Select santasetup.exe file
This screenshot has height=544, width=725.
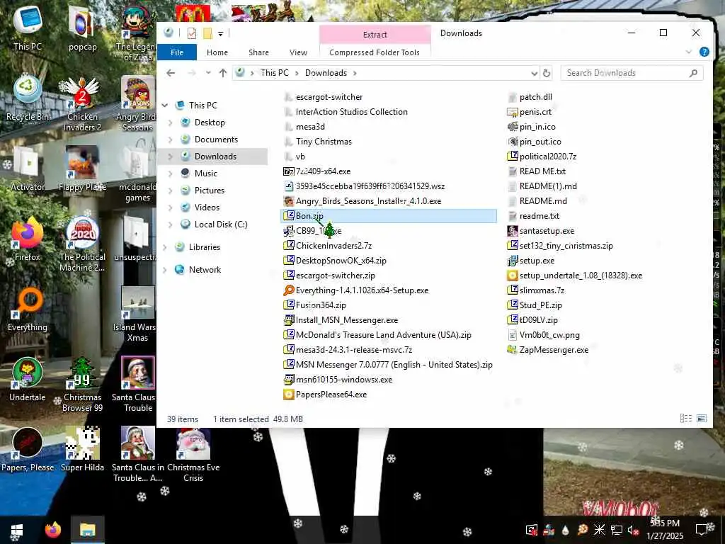[x=541, y=231]
